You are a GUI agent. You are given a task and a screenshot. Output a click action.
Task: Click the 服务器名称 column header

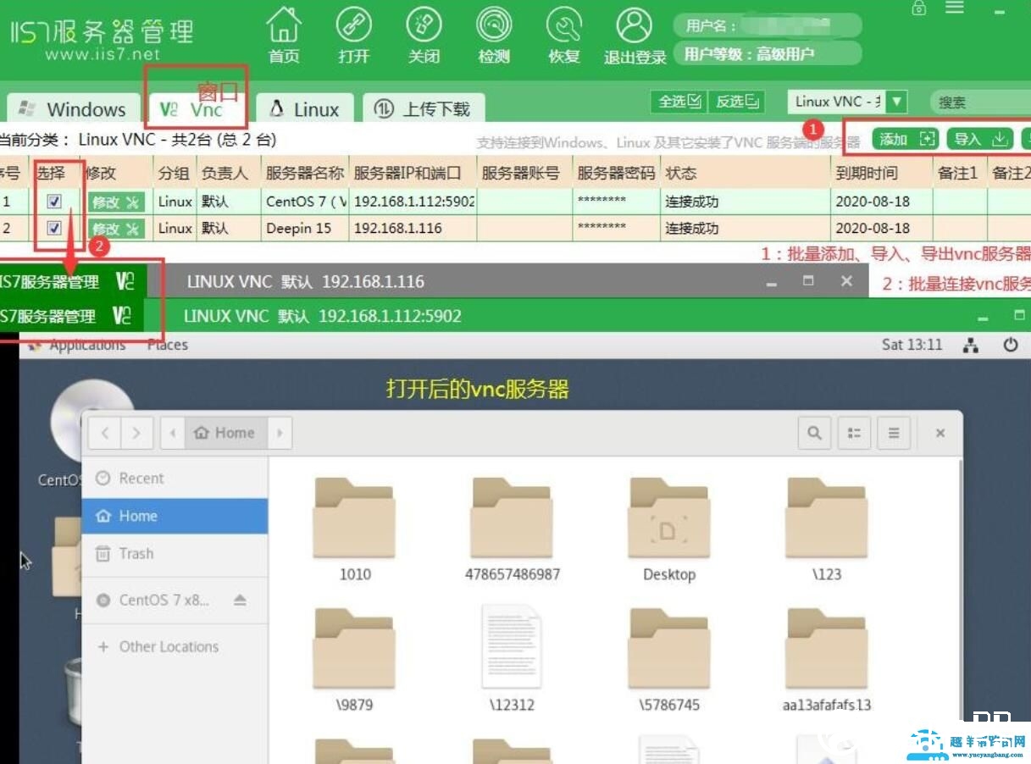click(x=305, y=173)
